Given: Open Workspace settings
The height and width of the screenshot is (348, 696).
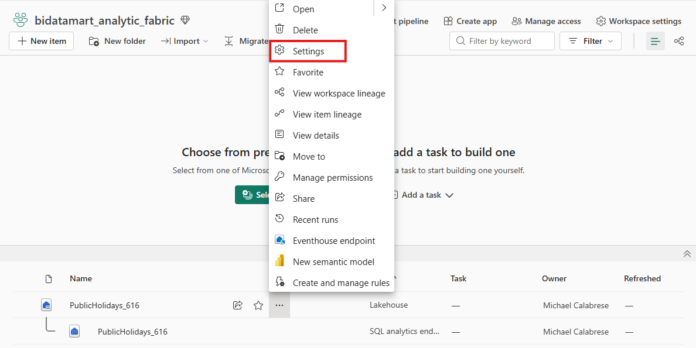Looking at the screenshot, I should click(639, 21).
